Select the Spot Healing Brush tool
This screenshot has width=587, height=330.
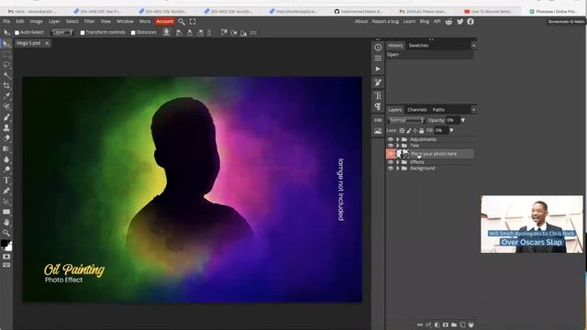click(x=6, y=107)
